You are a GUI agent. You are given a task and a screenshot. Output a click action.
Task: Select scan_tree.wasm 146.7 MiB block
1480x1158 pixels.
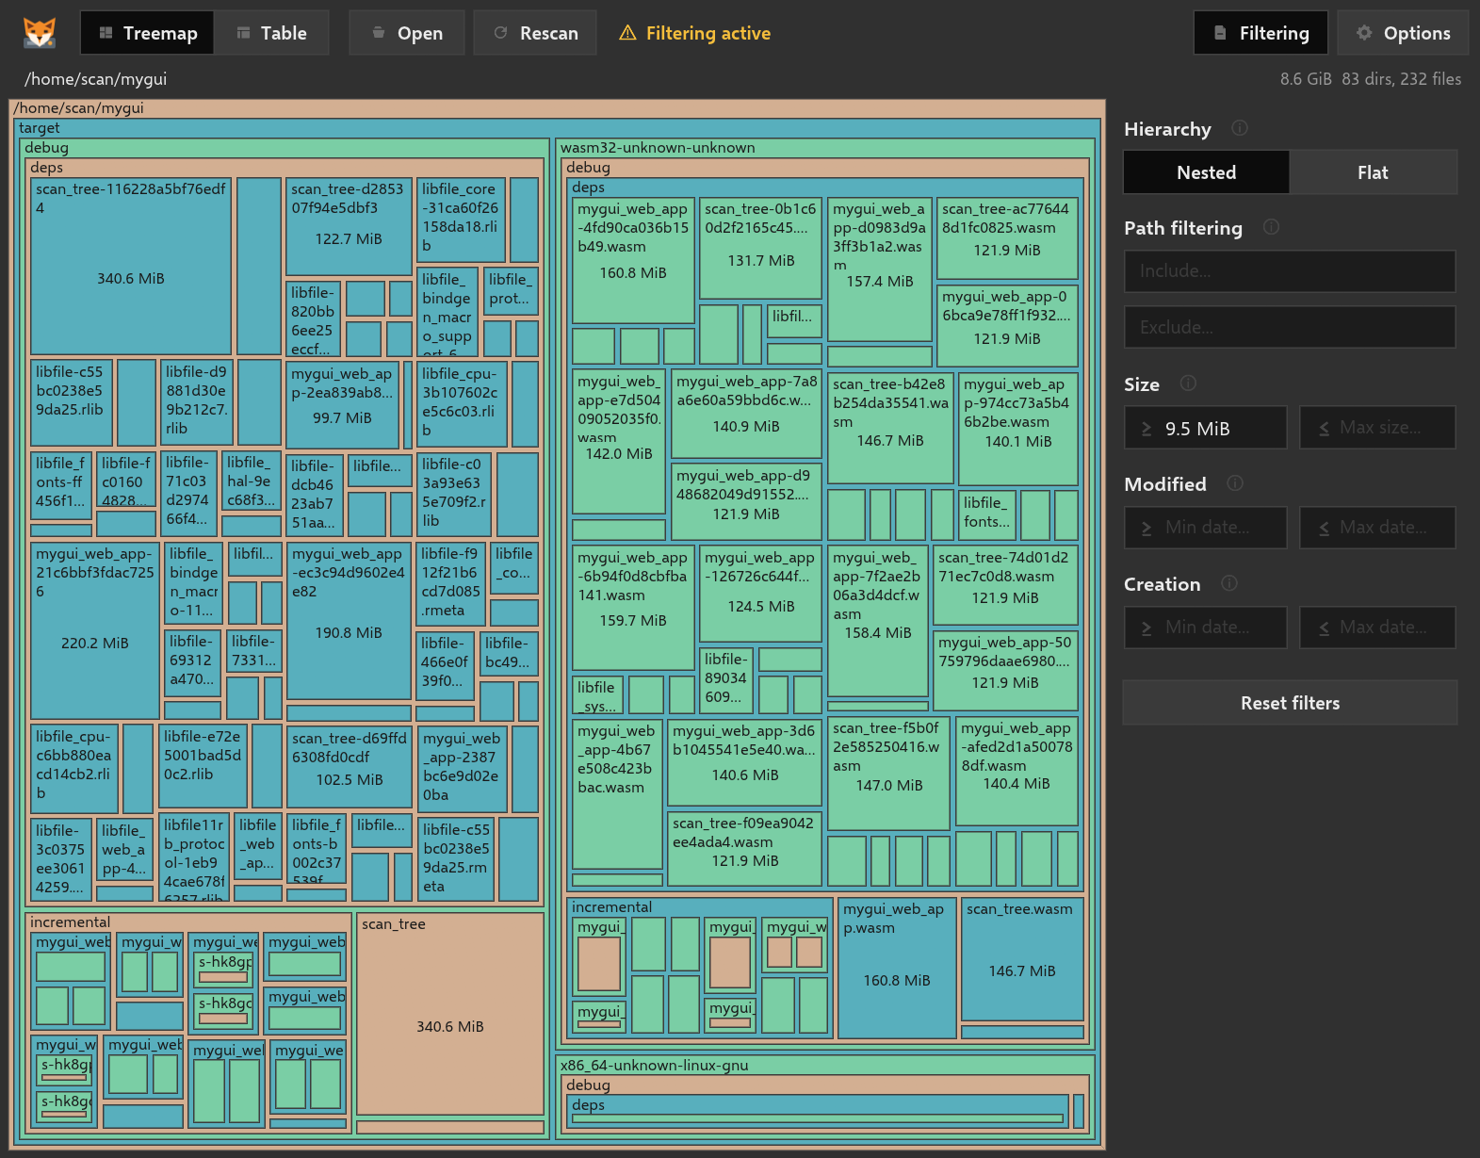(x=1022, y=960)
